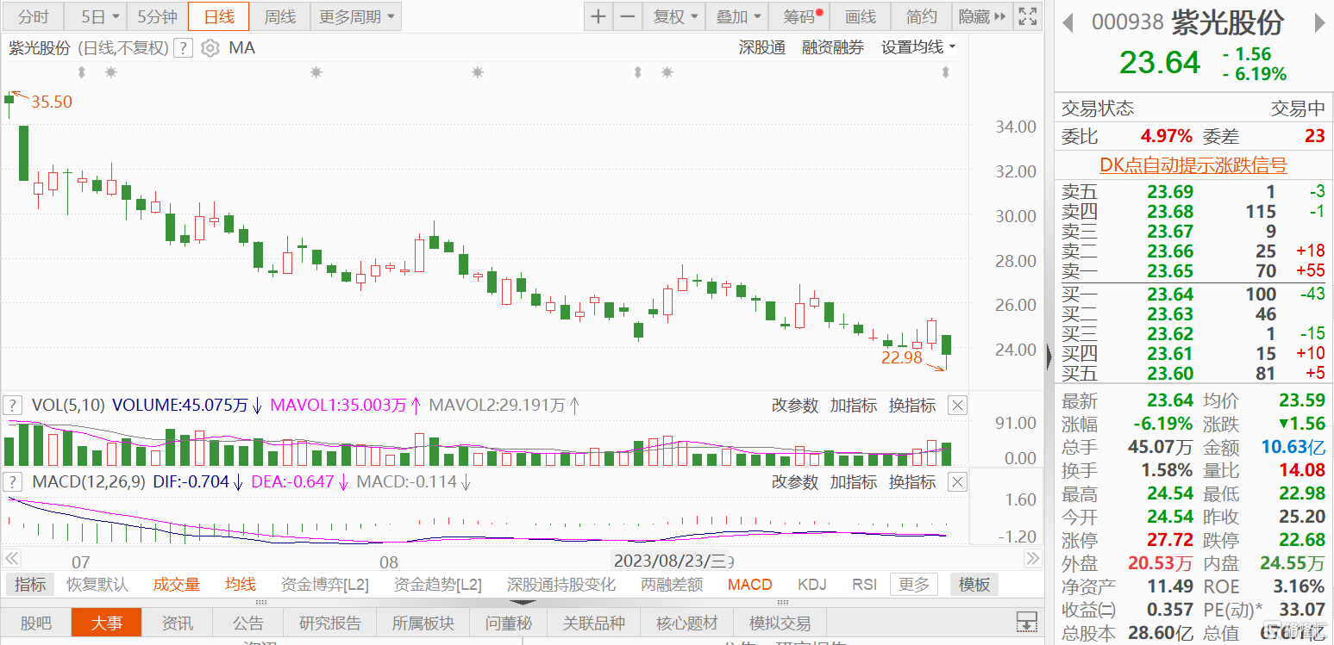Click 深股通 link
Screen dimensions: 1334x645
click(762, 48)
